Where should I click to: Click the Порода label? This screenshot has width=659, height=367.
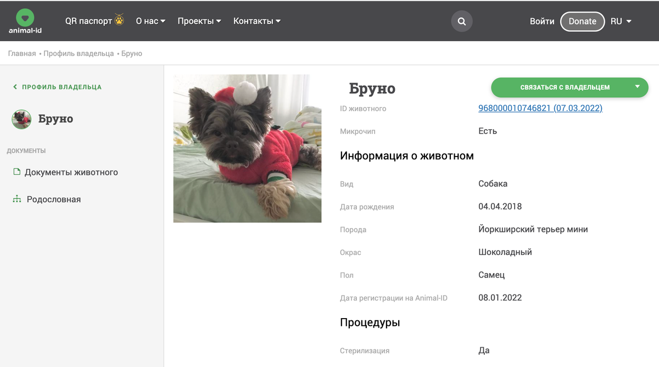click(x=353, y=230)
